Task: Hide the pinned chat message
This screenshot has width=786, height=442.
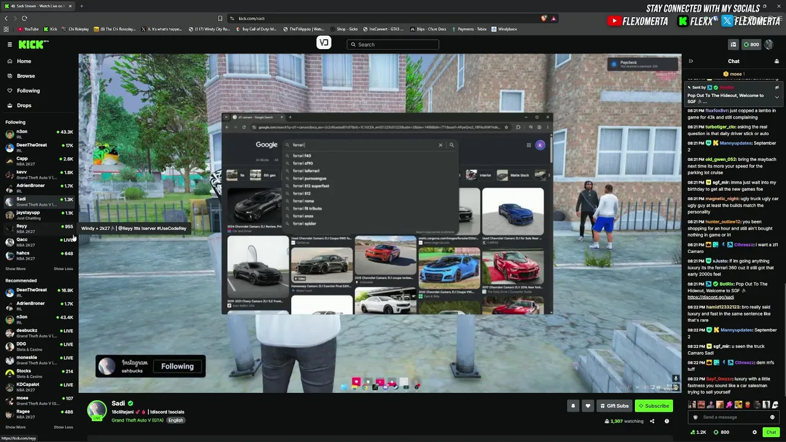Action: [x=777, y=88]
